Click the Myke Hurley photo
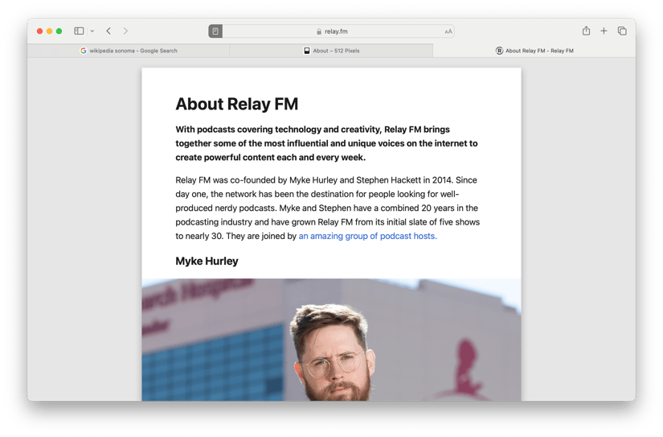The width and height of the screenshot is (663, 437). [331, 340]
